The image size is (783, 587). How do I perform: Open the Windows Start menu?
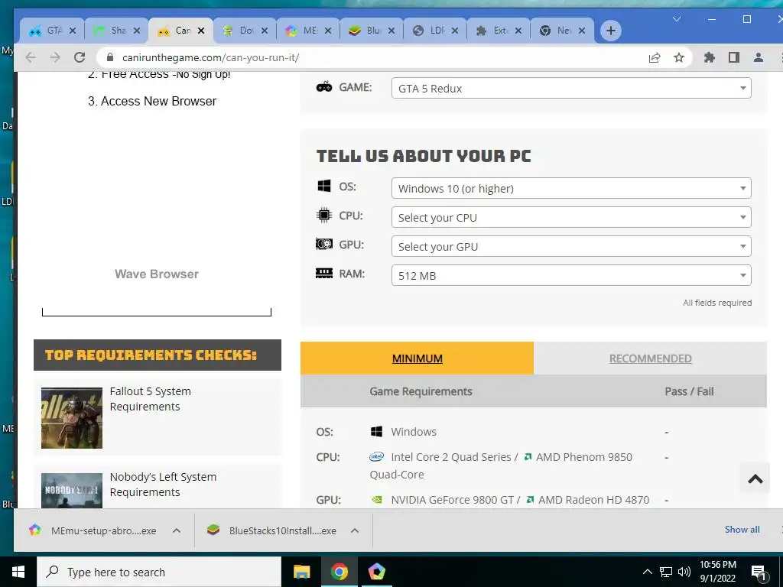18,572
